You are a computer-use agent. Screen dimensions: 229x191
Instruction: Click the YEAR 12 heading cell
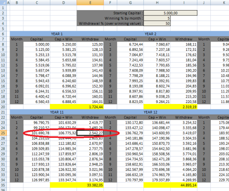[x=150, y=112]
